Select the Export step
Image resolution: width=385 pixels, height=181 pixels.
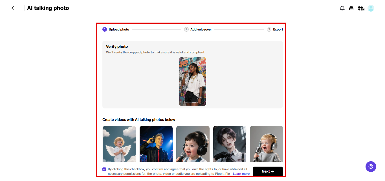pyautogui.click(x=275, y=29)
